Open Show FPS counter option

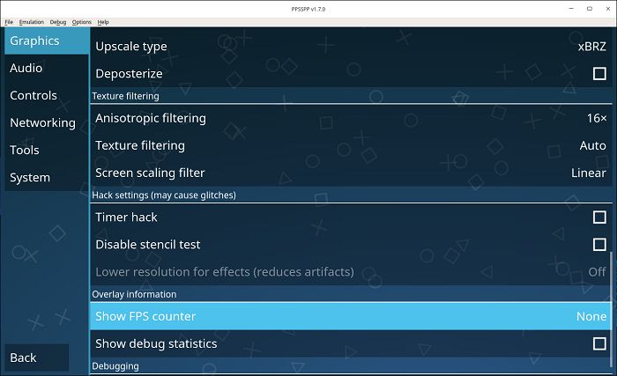[351, 316]
